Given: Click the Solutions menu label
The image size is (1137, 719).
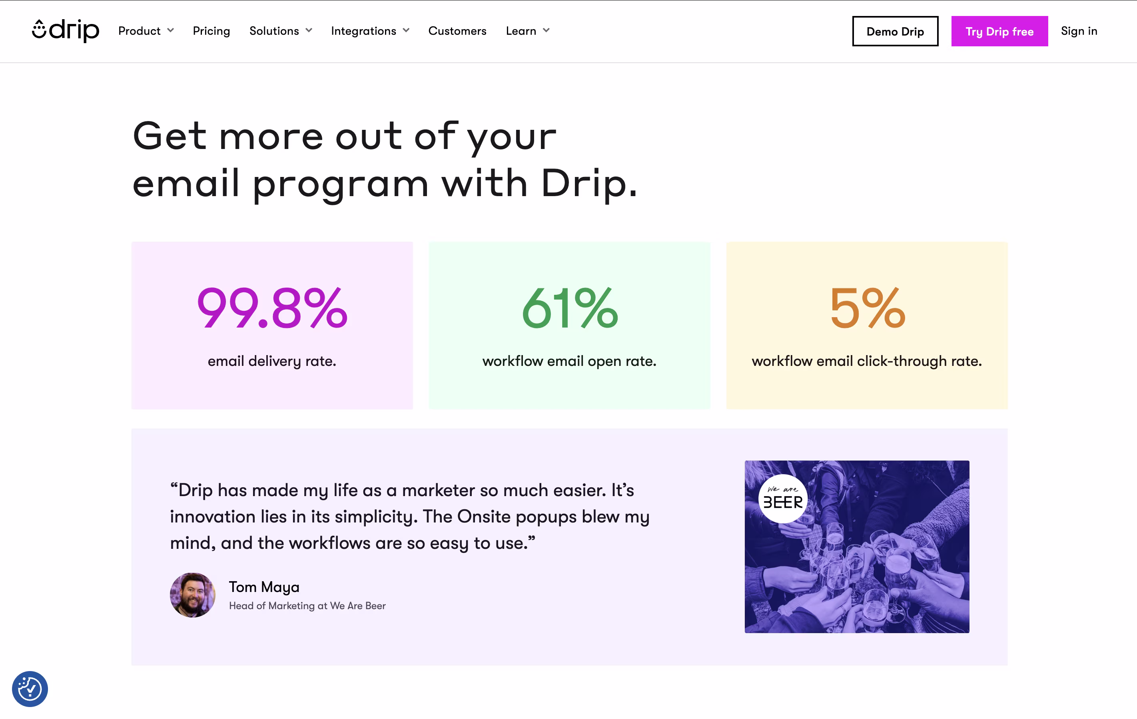Looking at the screenshot, I should point(274,31).
